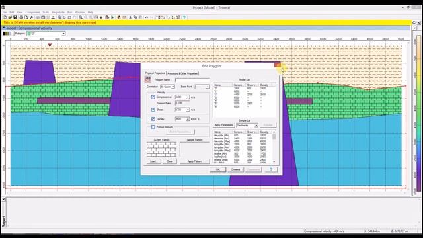
Task: Open the Help menu
Action: 91,12
